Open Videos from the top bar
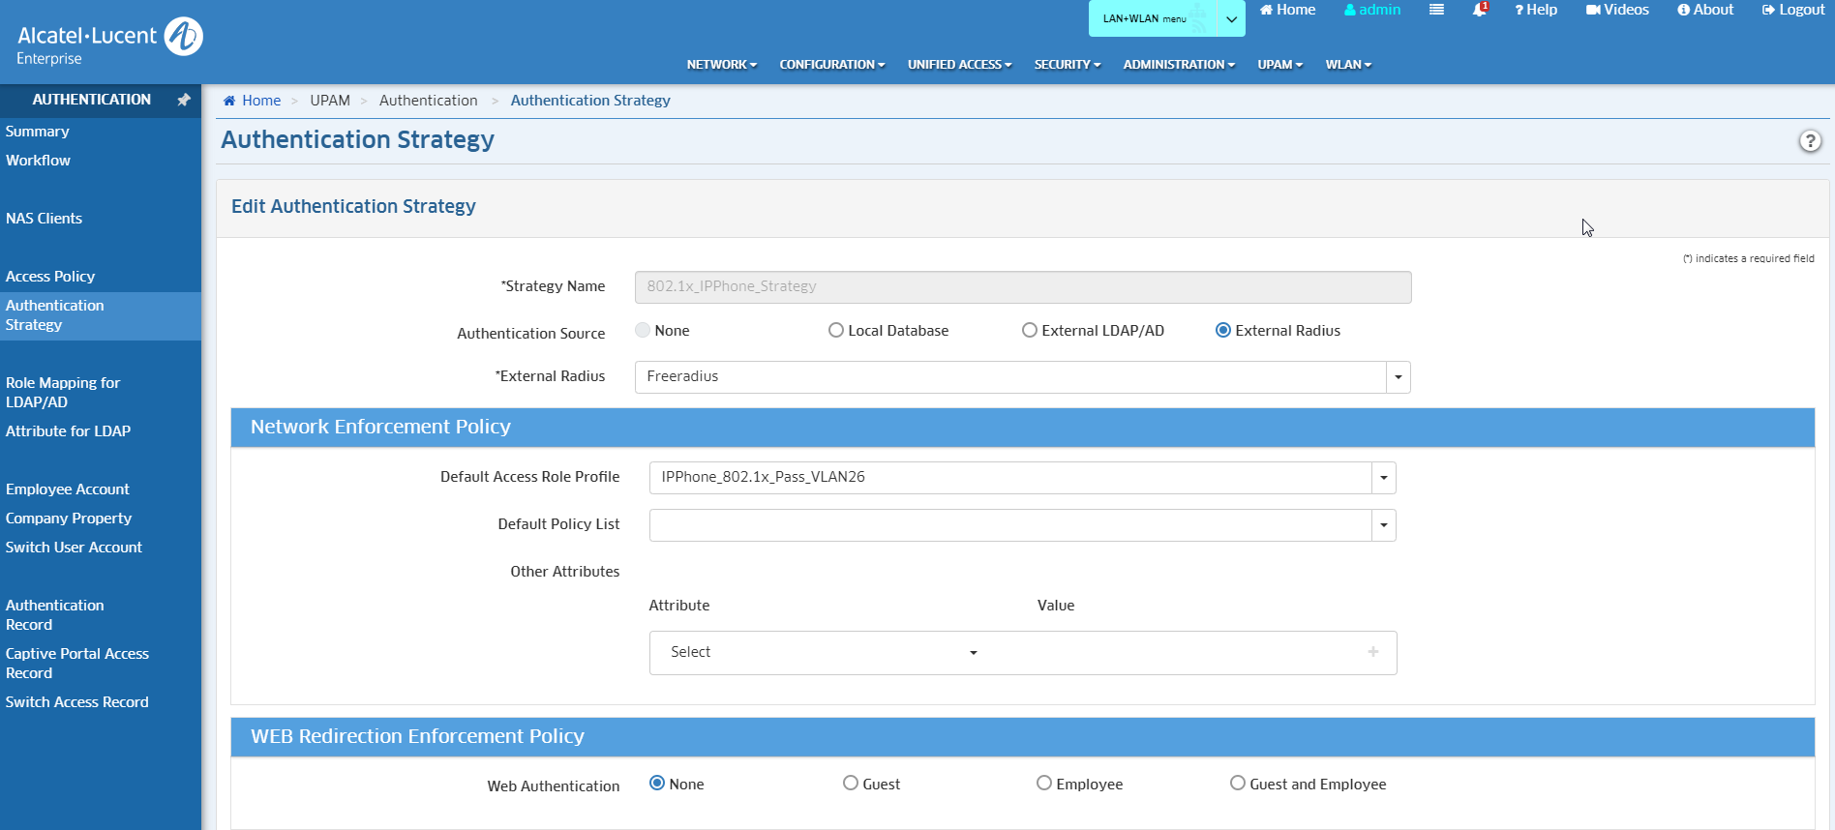Screen dimensions: 1835x830 [x=1617, y=10]
